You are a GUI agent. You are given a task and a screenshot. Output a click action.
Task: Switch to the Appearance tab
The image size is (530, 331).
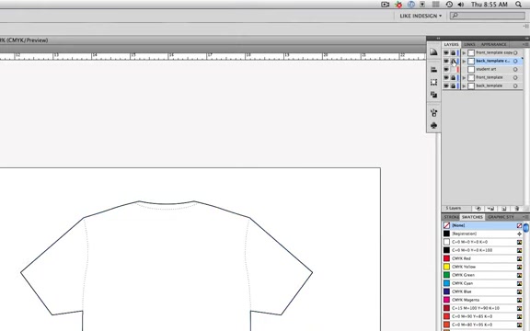click(x=493, y=44)
